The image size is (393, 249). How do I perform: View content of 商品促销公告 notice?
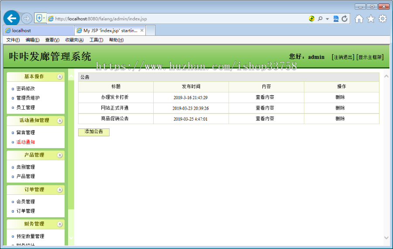coord(265,118)
